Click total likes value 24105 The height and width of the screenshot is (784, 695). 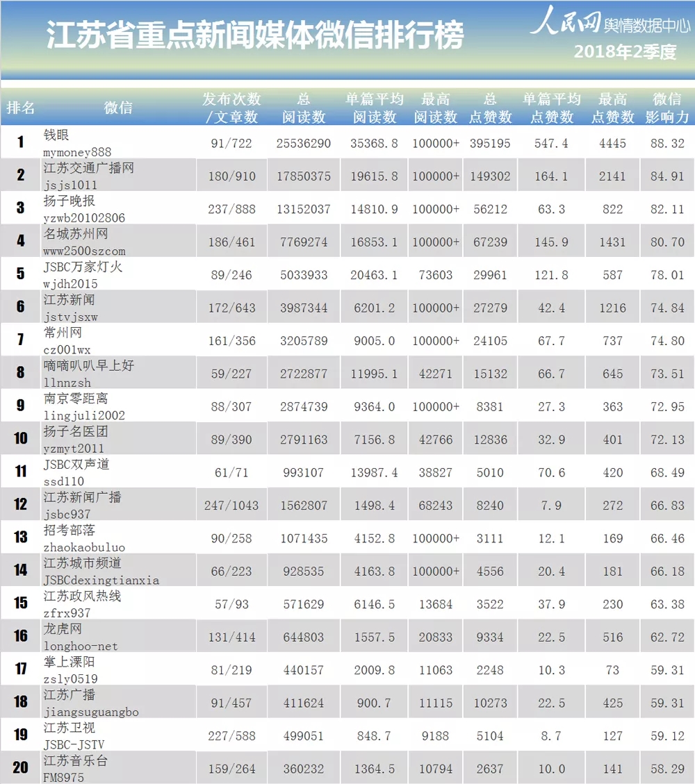pyautogui.click(x=491, y=342)
